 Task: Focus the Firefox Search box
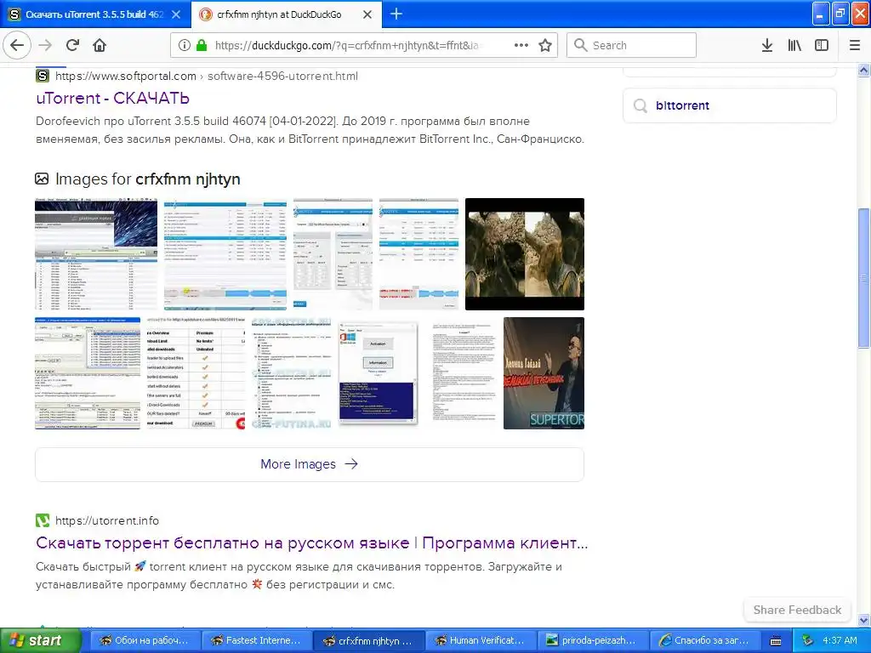point(631,45)
